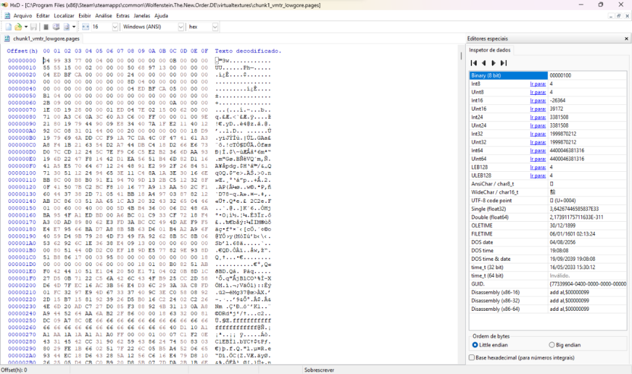The width and height of the screenshot is (632, 374).
Task: Open the bytes-per-row dropdown showing 16
Action: (115, 27)
